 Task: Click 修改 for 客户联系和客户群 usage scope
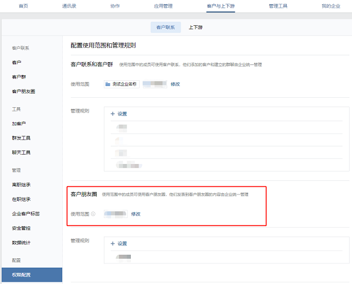pyautogui.click(x=175, y=84)
